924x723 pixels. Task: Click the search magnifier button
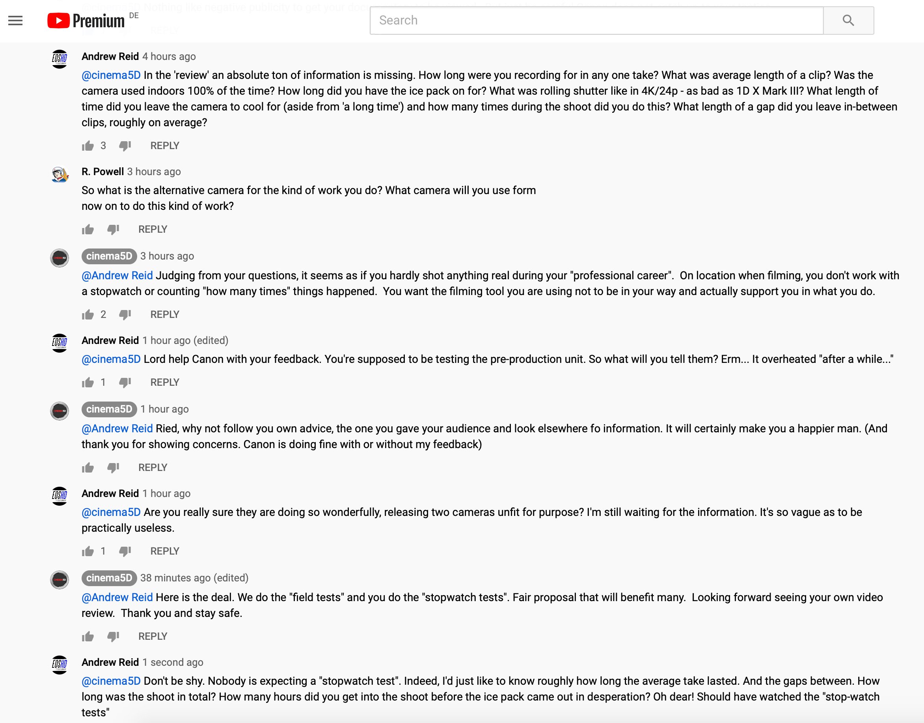(848, 21)
